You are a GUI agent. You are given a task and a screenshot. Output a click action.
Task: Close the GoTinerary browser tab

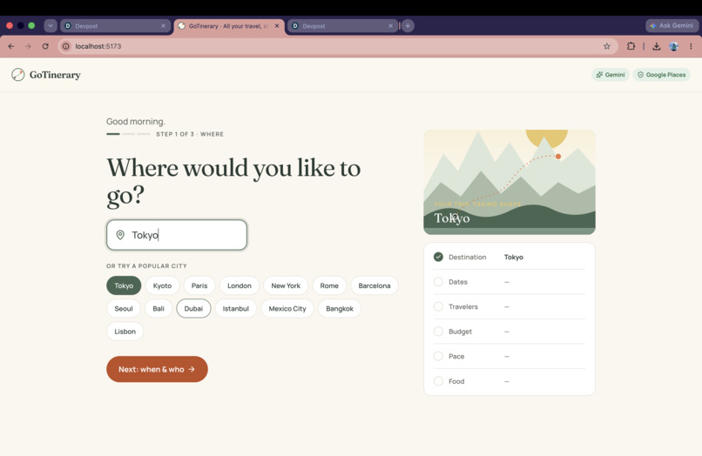[277, 26]
